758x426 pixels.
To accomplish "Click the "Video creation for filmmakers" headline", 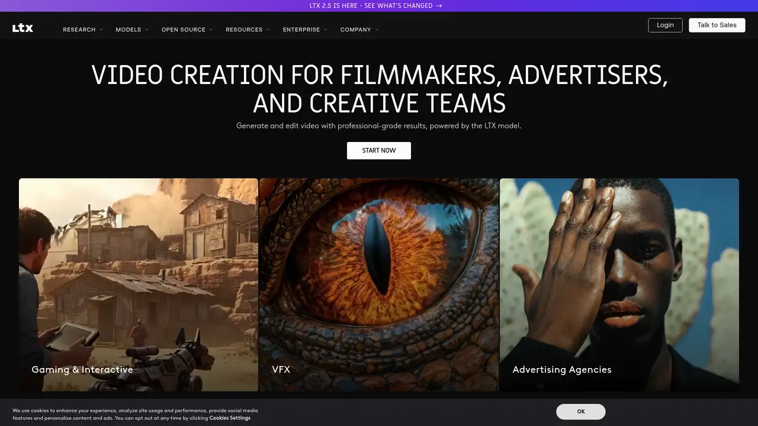I will pyautogui.click(x=379, y=89).
